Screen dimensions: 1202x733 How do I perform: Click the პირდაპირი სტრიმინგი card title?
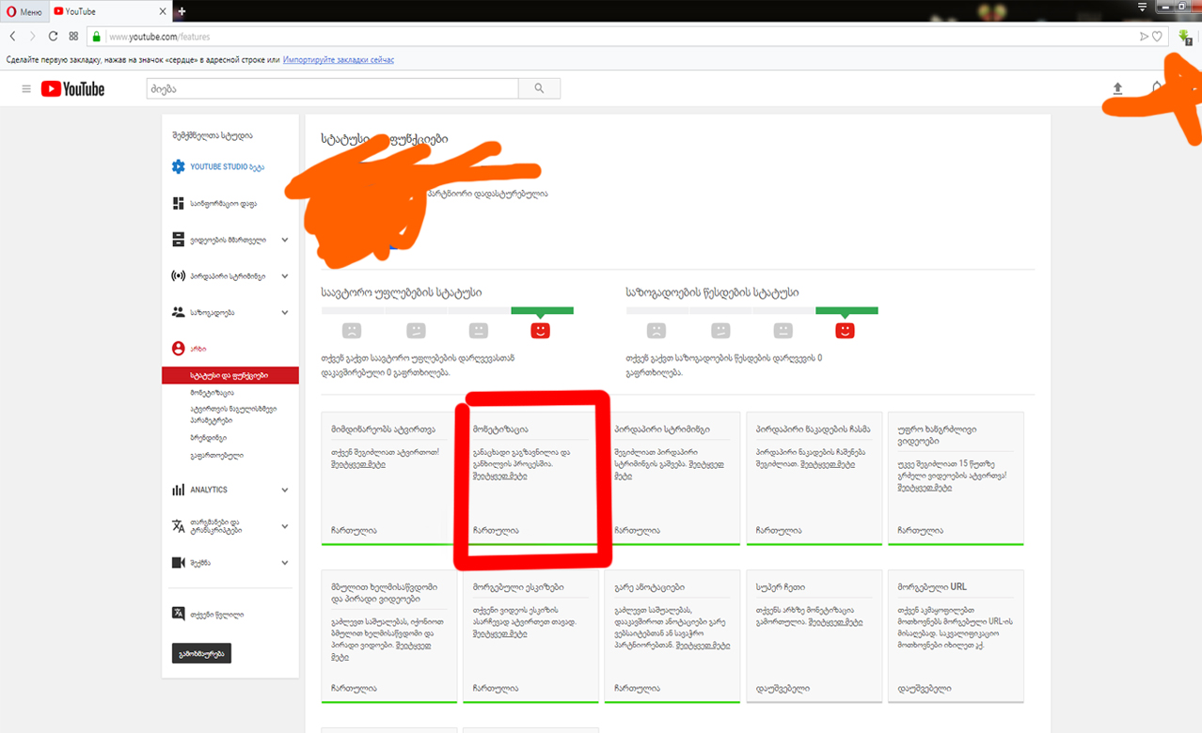point(661,429)
